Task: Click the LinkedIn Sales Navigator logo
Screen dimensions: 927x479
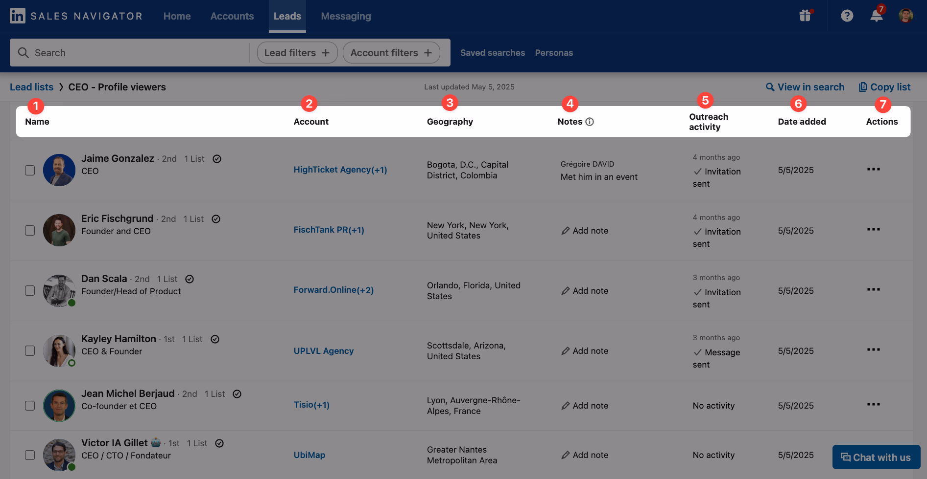Action: tap(76, 16)
